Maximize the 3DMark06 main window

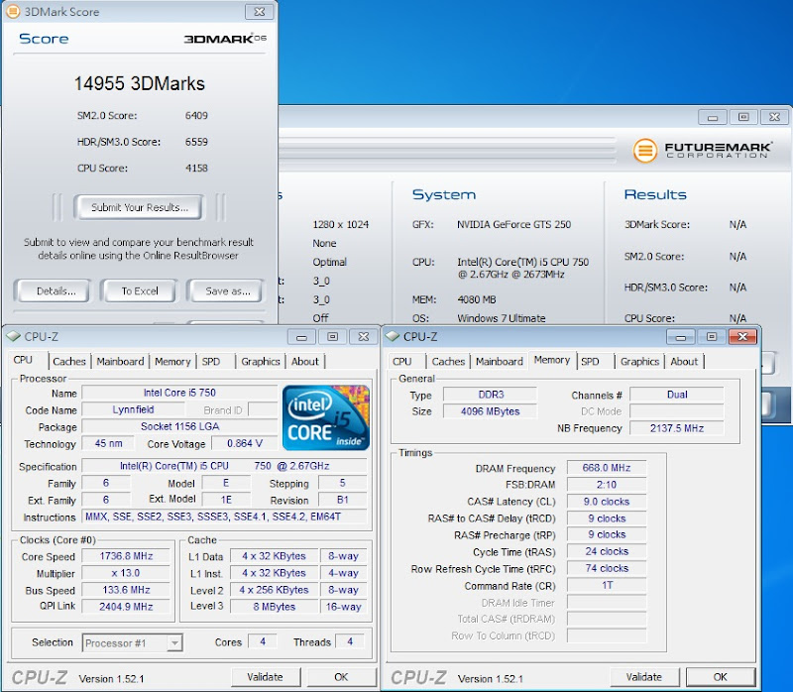[743, 117]
